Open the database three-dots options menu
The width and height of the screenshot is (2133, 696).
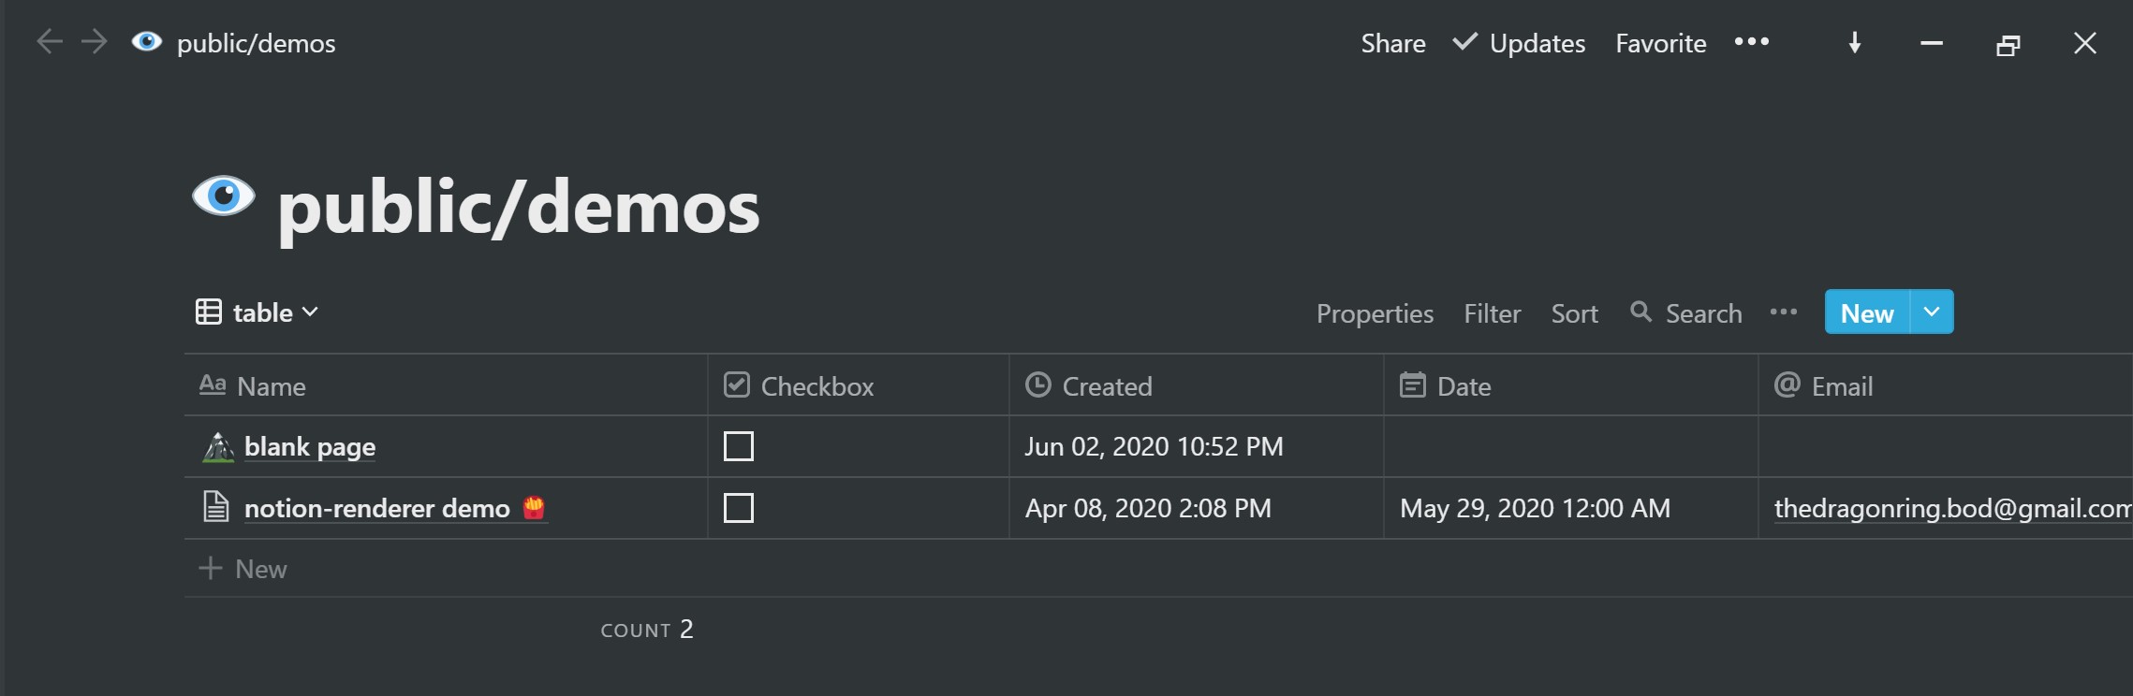pos(1783,312)
